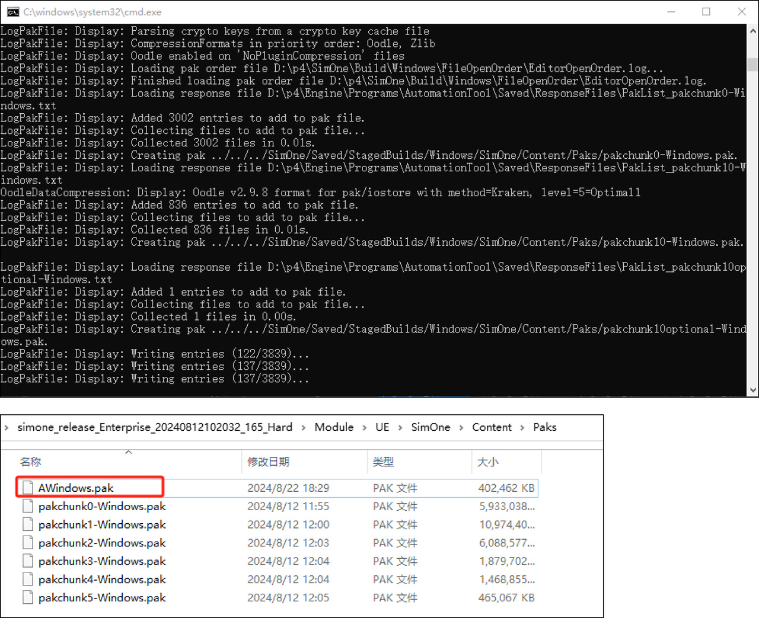Go to the UE breadcrumb folder
This screenshot has width=759, height=618.
[x=382, y=427]
